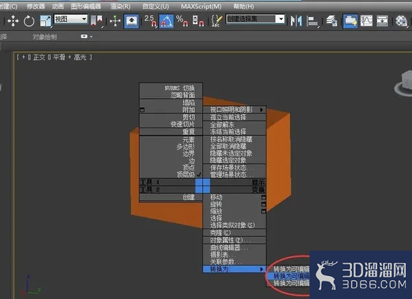Viewport: 412px width, 299px height.
Task: Click the Align tool icon
Action: click(x=312, y=21)
